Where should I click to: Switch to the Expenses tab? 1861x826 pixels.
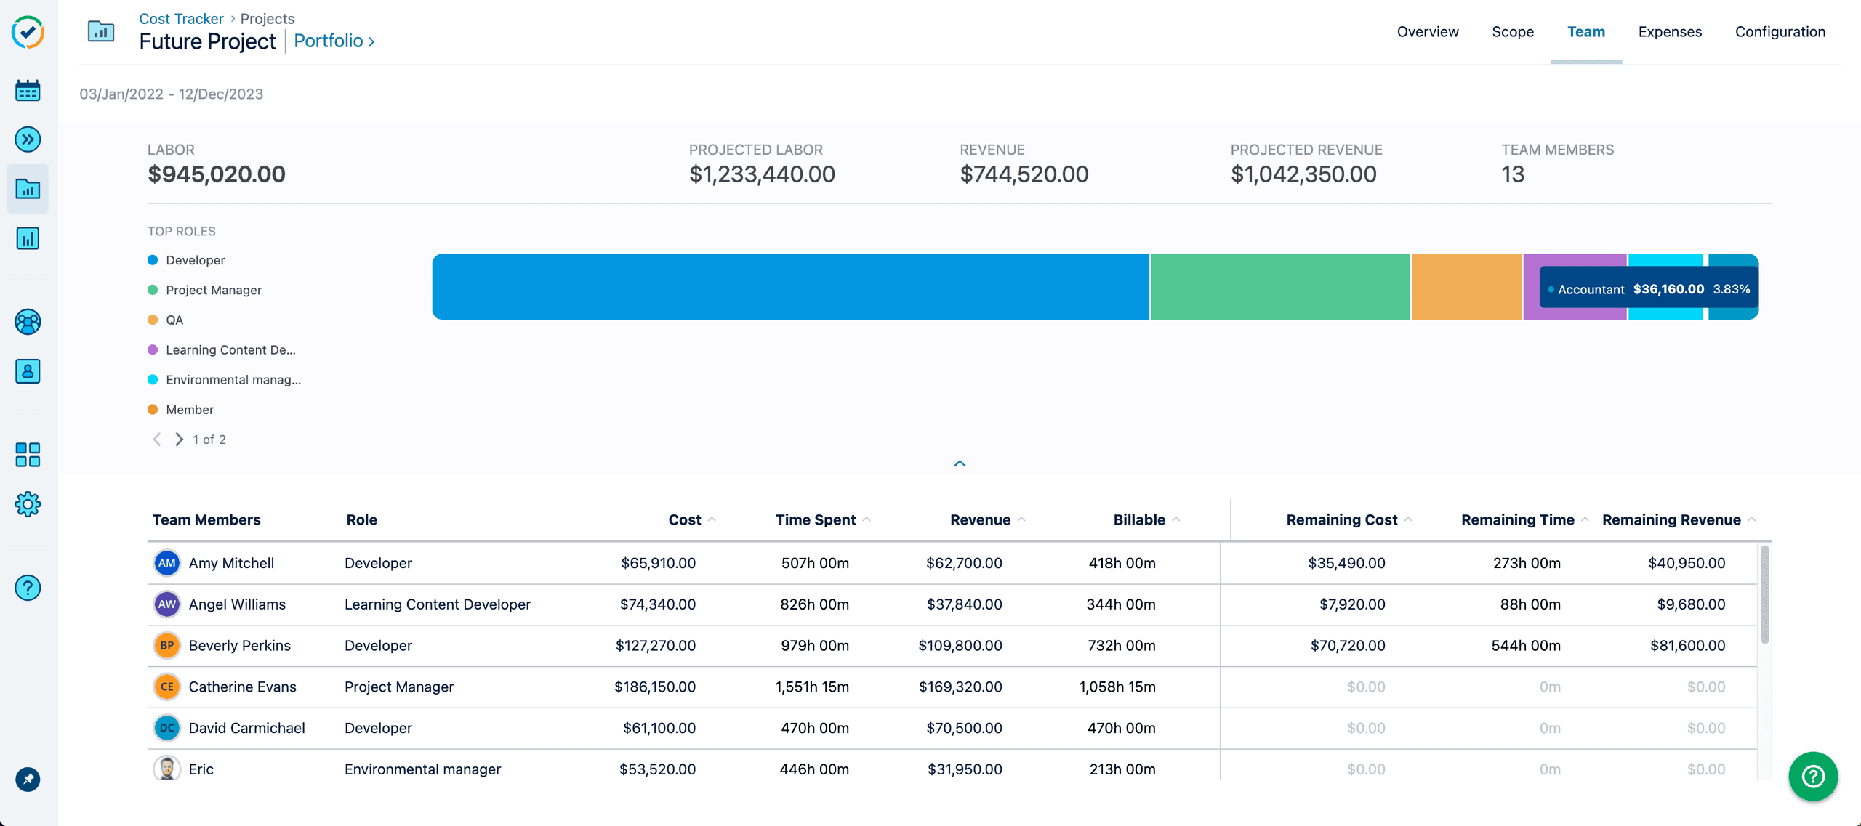pos(1670,32)
